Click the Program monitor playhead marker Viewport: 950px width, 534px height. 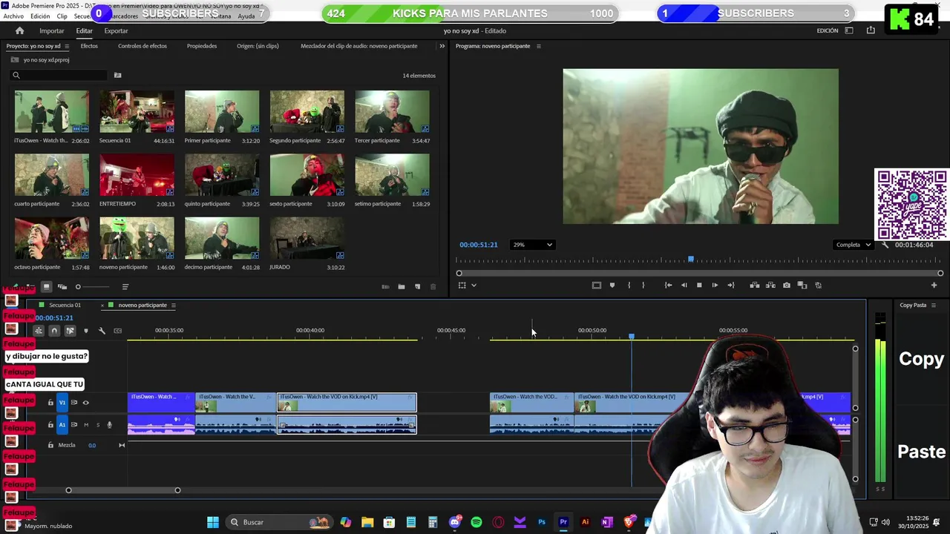[x=691, y=260]
